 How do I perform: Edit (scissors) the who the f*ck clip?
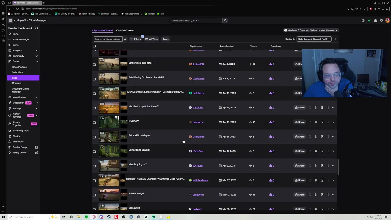pos(316,108)
